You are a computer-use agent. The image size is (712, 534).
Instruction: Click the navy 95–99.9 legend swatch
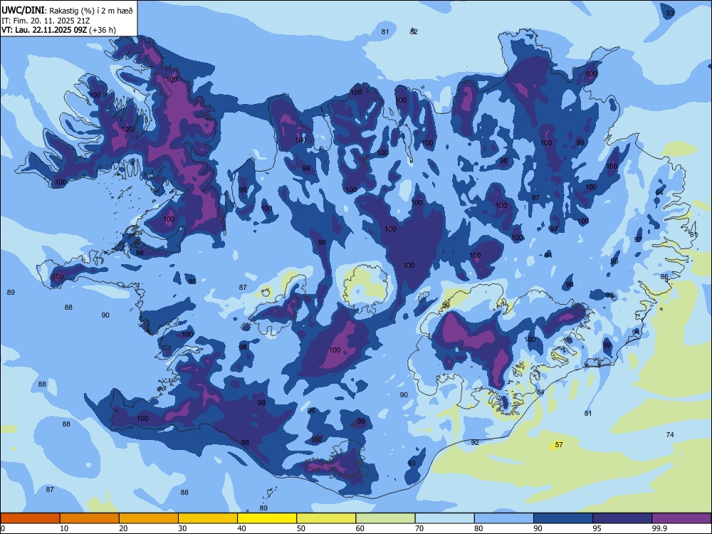pos(622,518)
